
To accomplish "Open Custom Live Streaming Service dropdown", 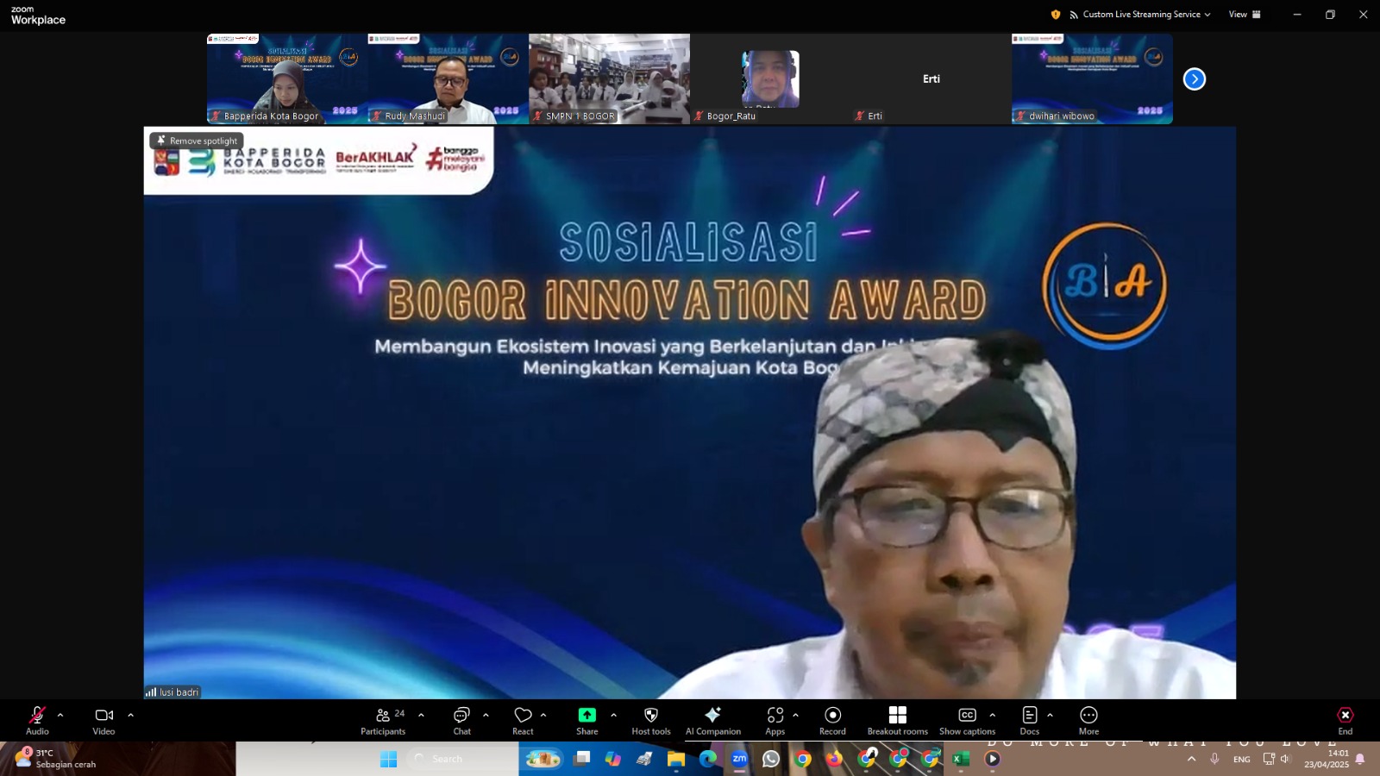I will (x=1139, y=14).
